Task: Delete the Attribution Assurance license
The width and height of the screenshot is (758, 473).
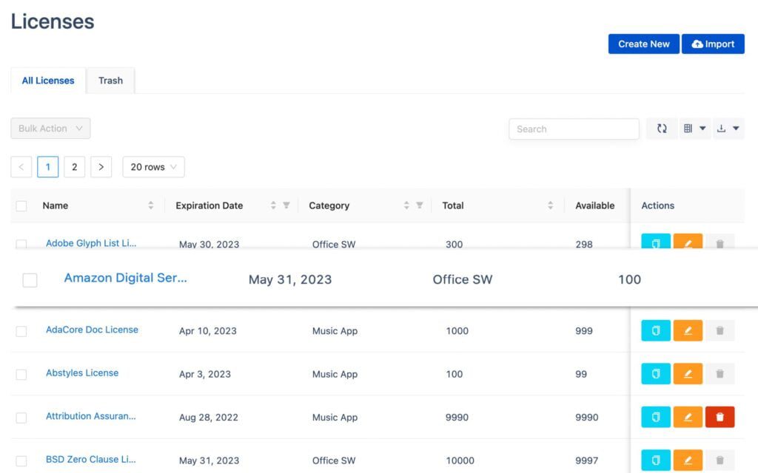Action: [x=720, y=417]
